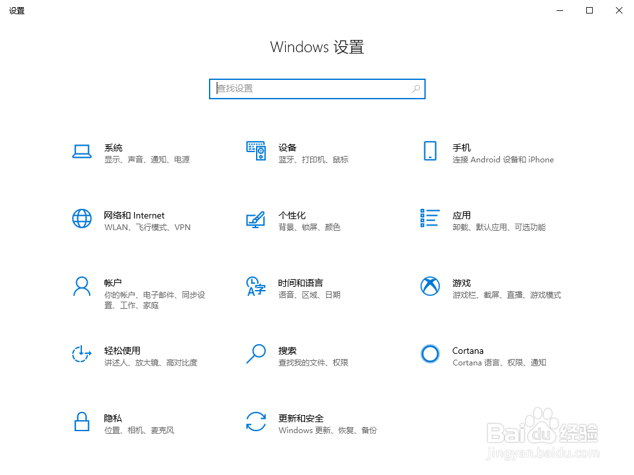This screenshot has height=475, width=634.
Task: Open 设备 settings title
Action: [x=288, y=148]
